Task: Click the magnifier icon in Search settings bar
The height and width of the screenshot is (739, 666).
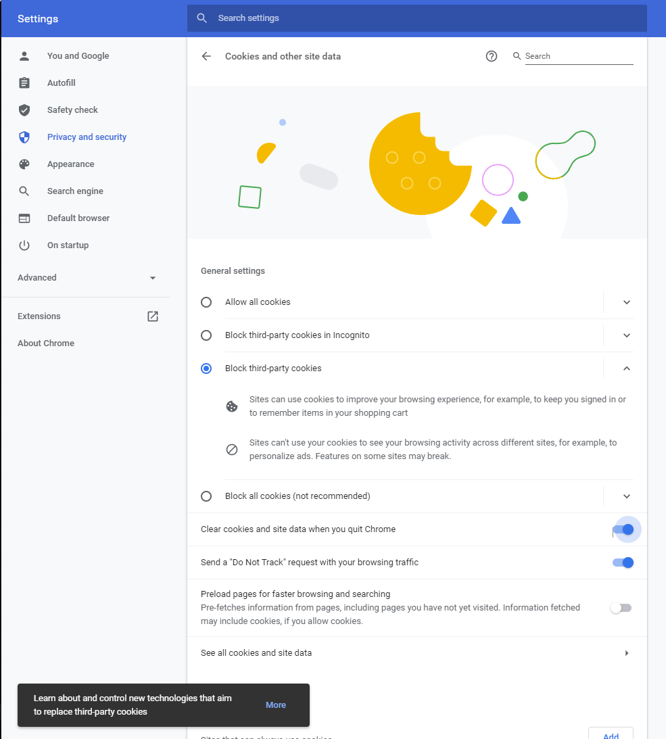Action: (201, 18)
